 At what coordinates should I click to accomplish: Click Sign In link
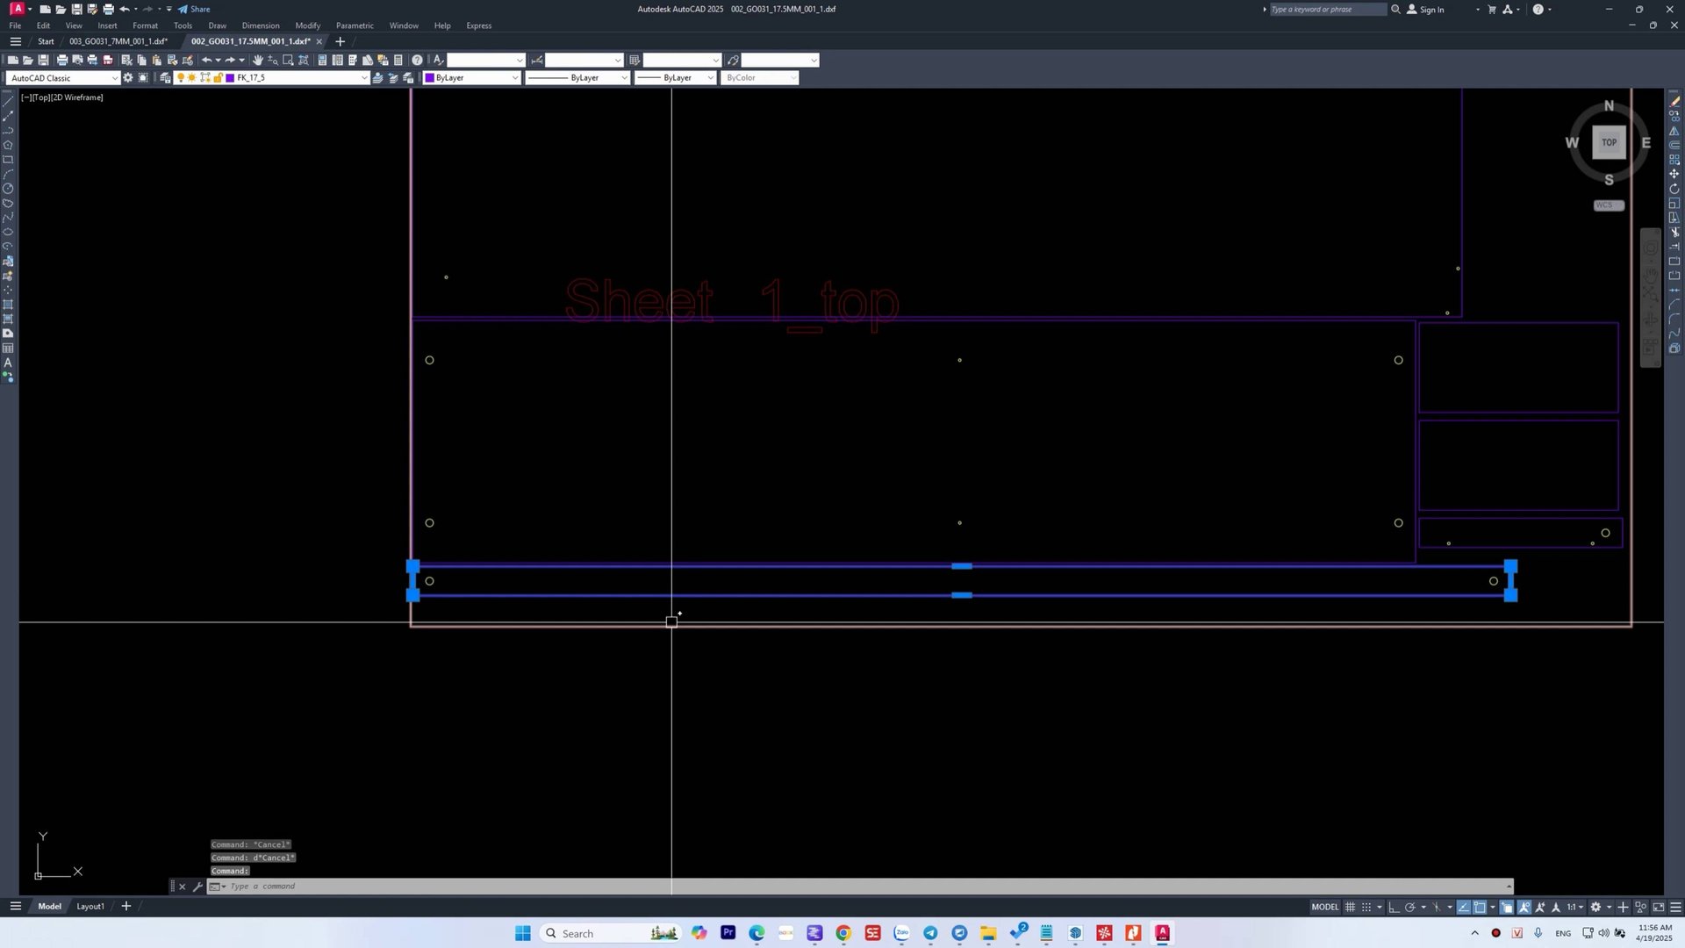pos(1431,10)
